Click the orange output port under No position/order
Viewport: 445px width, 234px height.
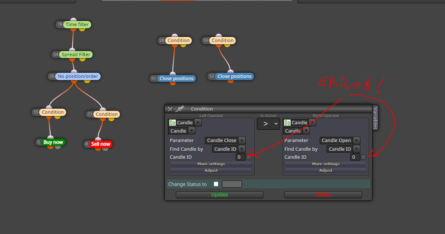pyautogui.click(x=74, y=81)
